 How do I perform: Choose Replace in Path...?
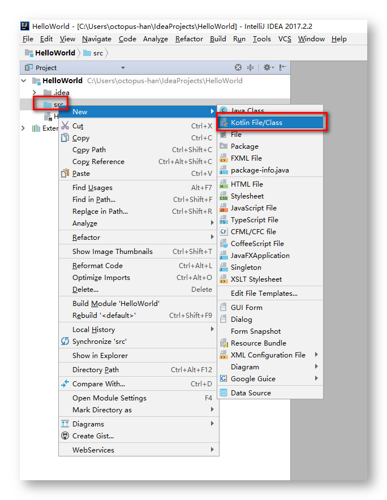138,211
